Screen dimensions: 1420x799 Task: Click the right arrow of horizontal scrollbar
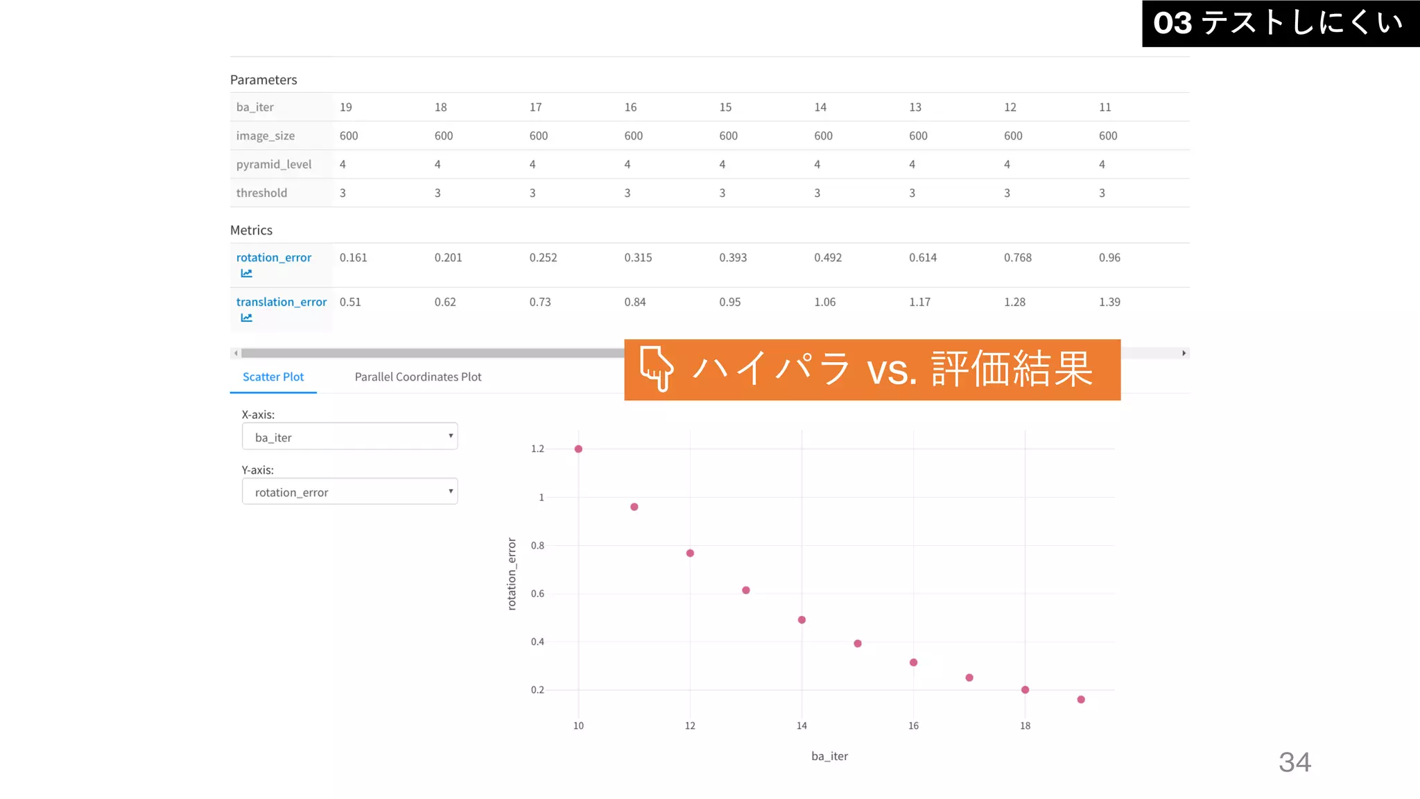click(x=1184, y=353)
